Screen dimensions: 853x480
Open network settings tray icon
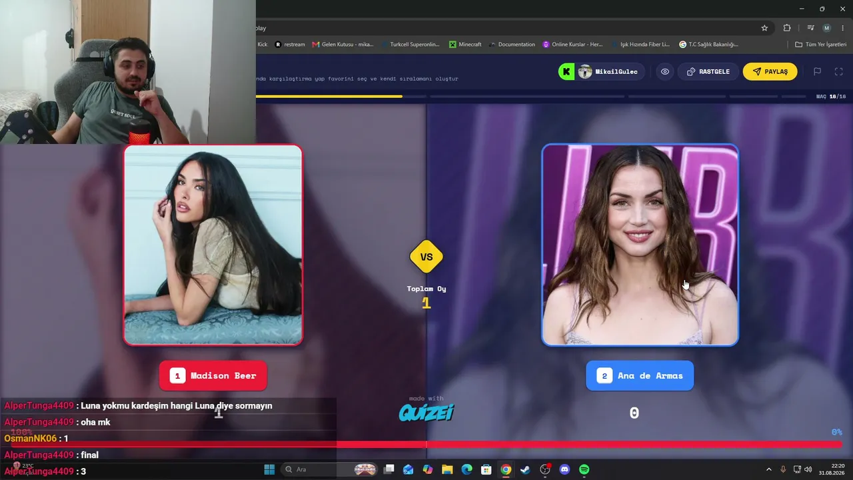click(797, 469)
